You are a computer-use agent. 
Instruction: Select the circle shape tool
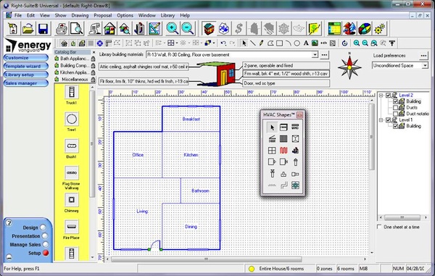click(x=297, y=43)
